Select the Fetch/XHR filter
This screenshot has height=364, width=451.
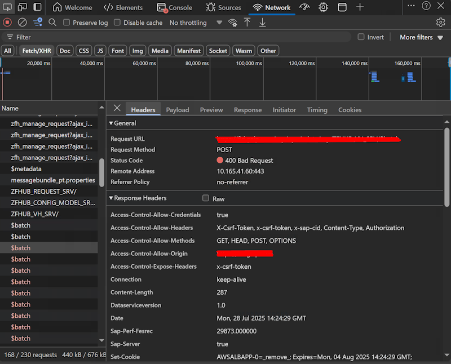pyautogui.click(x=36, y=50)
